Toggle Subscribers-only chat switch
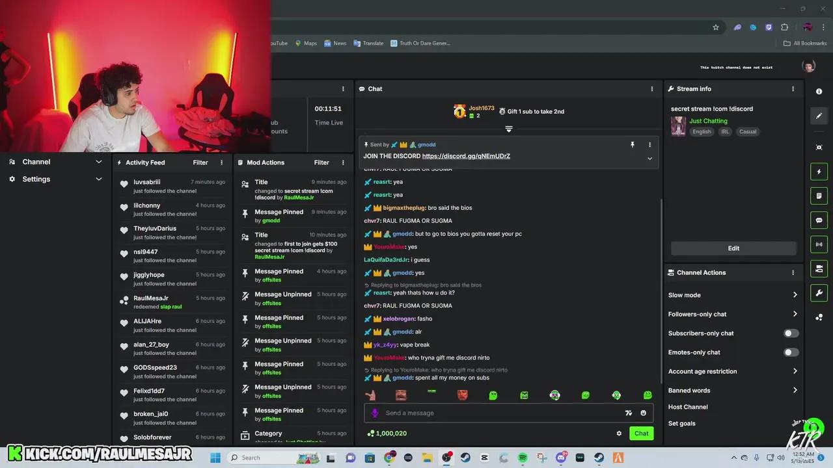Image resolution: width=833 pixels, height=468 pixels. 791,333
